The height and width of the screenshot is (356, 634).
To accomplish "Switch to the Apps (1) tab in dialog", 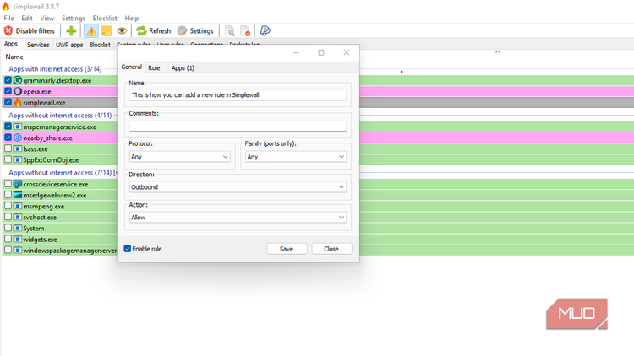I will tap(183, 67).
